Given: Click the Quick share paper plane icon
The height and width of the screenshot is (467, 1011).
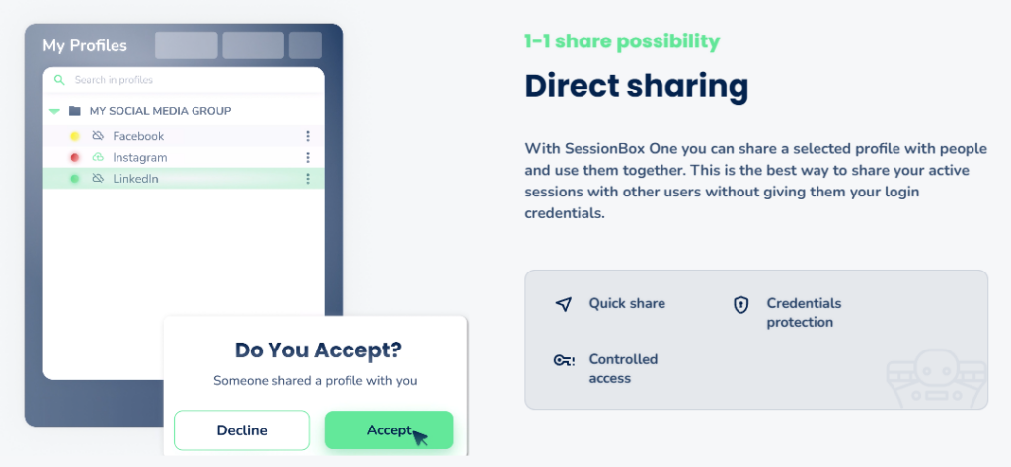Looking at the screenshot, I should [564, 304].
